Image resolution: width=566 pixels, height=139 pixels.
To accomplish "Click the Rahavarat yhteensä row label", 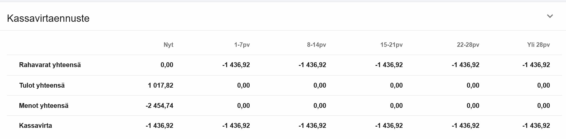I will click(x=50, y=65).
